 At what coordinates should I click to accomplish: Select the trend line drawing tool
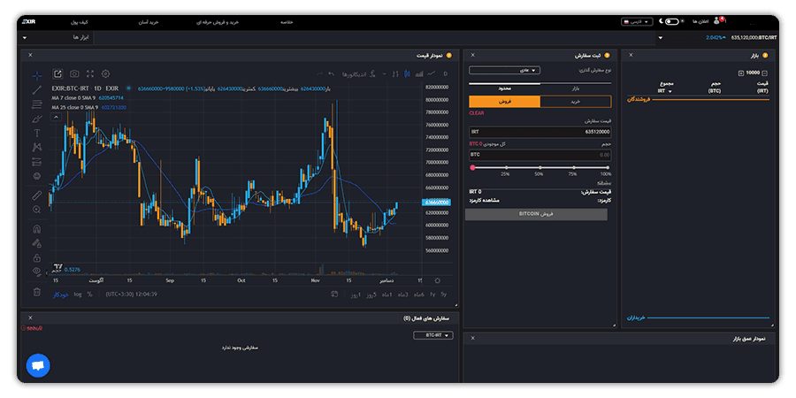pos(36,90)
